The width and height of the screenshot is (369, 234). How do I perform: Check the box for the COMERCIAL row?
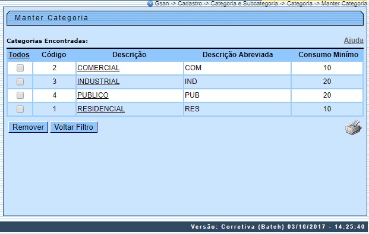pos(20,68)
